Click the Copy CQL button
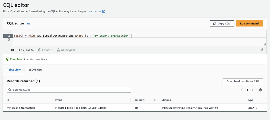This screenshot has height=120, width=270. [x=222, y=23]
